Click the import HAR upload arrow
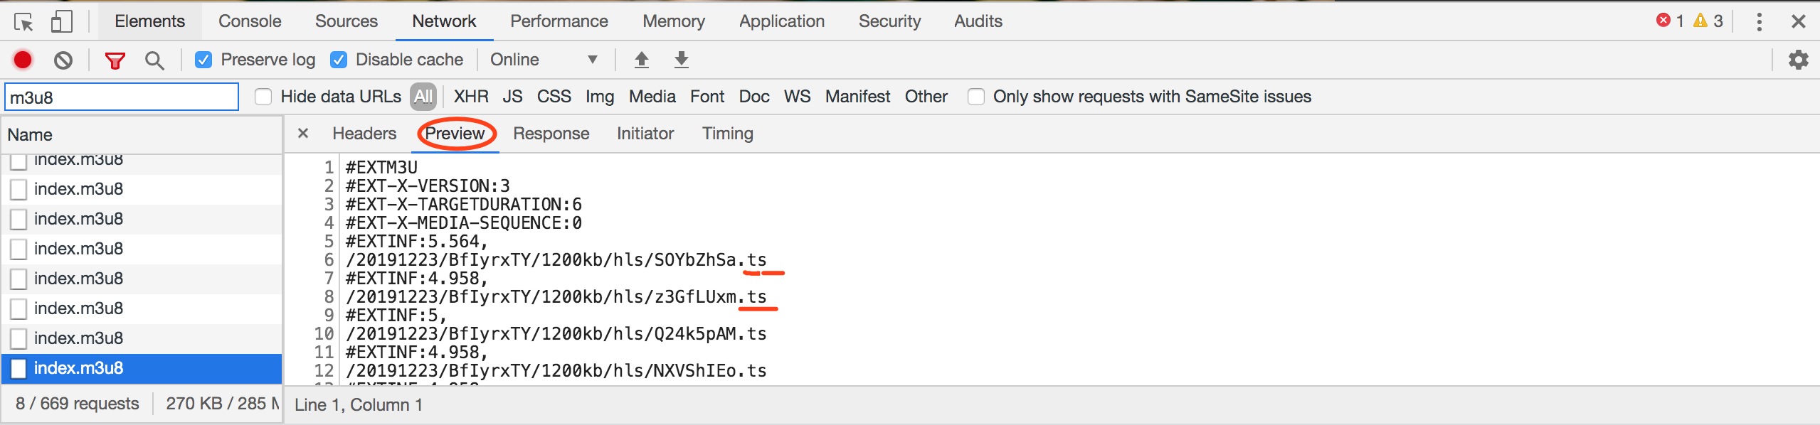 click(641, 60)
